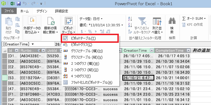This screenshot has height=105, width=211.
Task: Increase decimal places icon
Action: coord(102,32)
